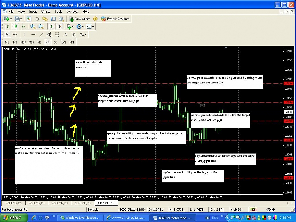The height and width of the screenshot is (222, 296).
Task: Open the Help menu
Action: pyautogui.click(x=86, y=12)
